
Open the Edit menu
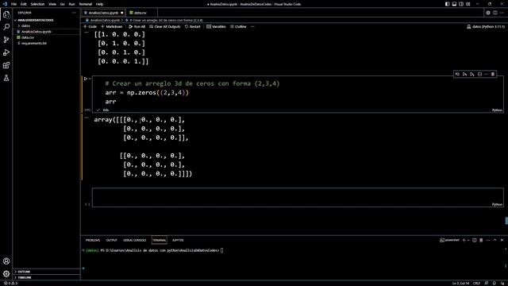pyautogui.click(x=23, y=4)
